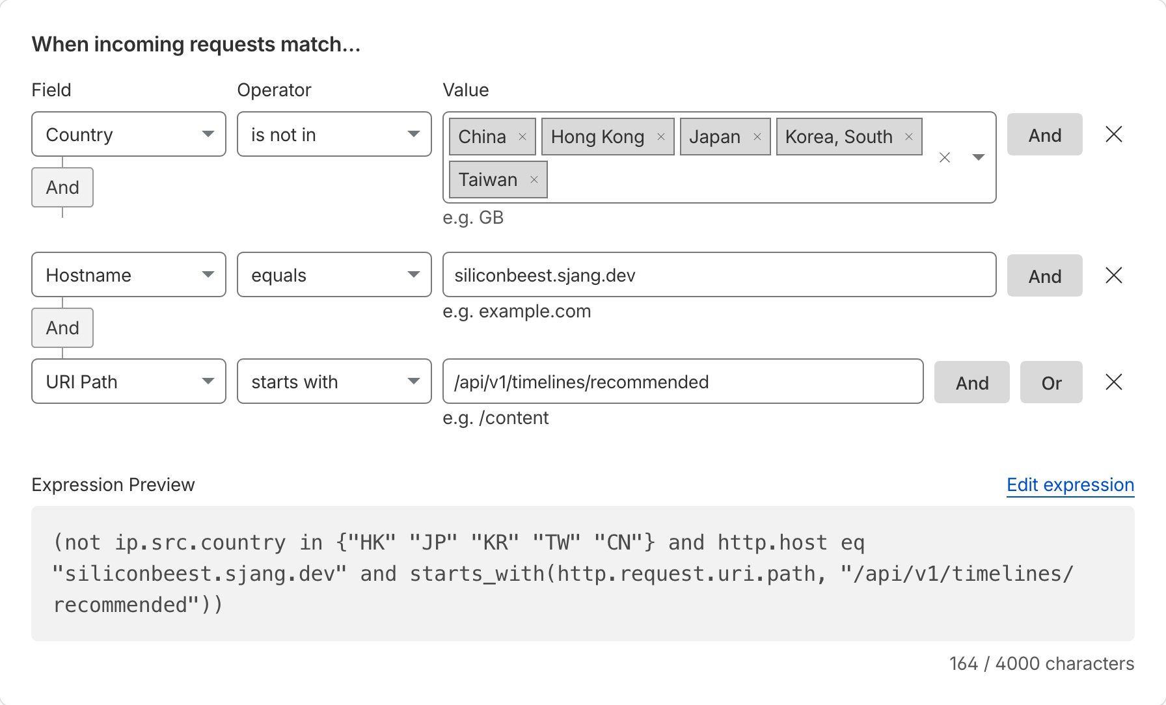This screenshot has height=705, width=1166.
Task: Delete the Hostname rule row
Action: 1114,275
